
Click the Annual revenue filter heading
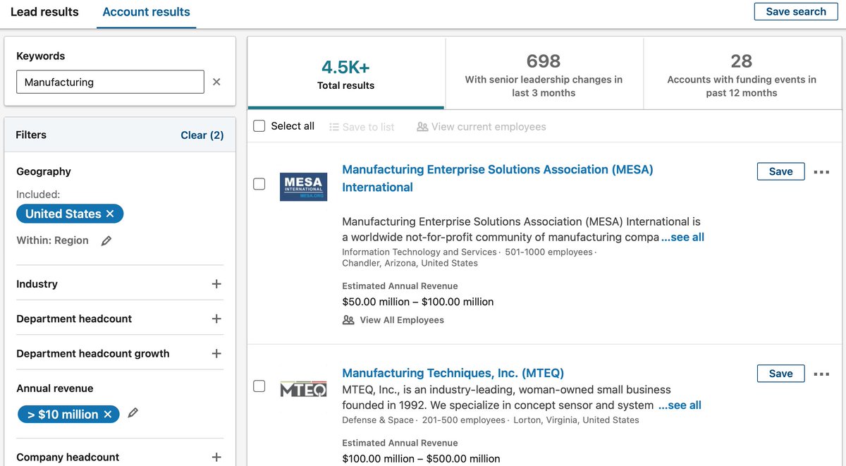[55, 388]
